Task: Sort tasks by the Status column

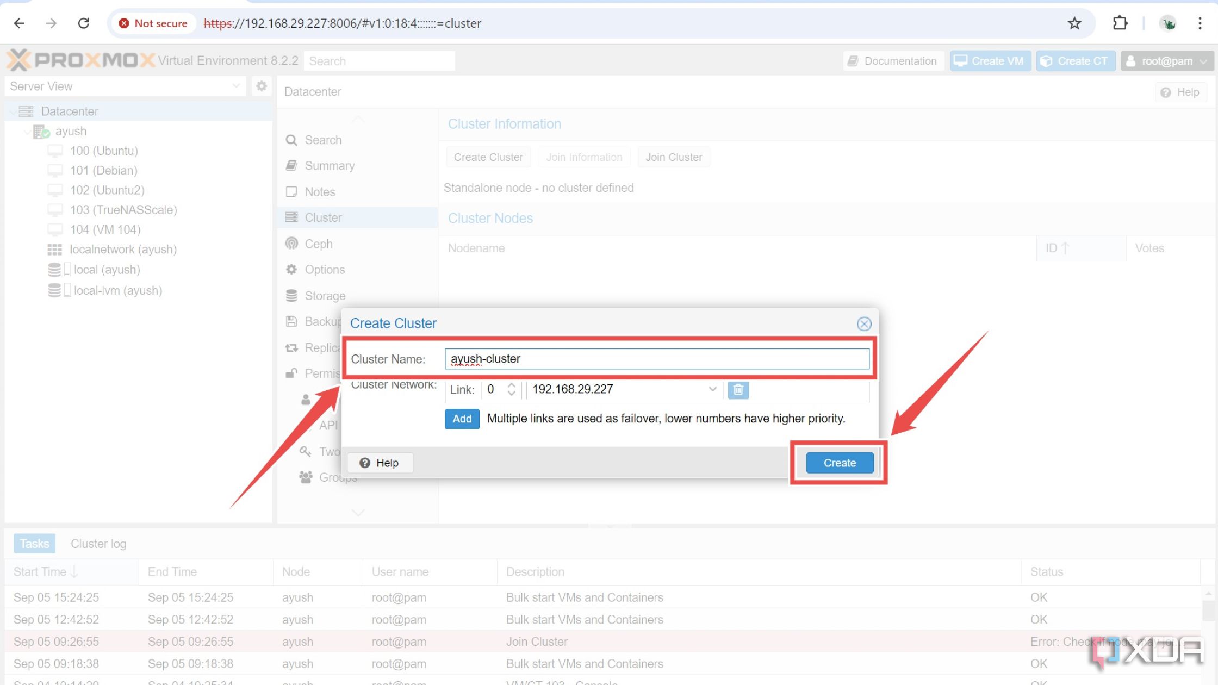Action: 1110,572
